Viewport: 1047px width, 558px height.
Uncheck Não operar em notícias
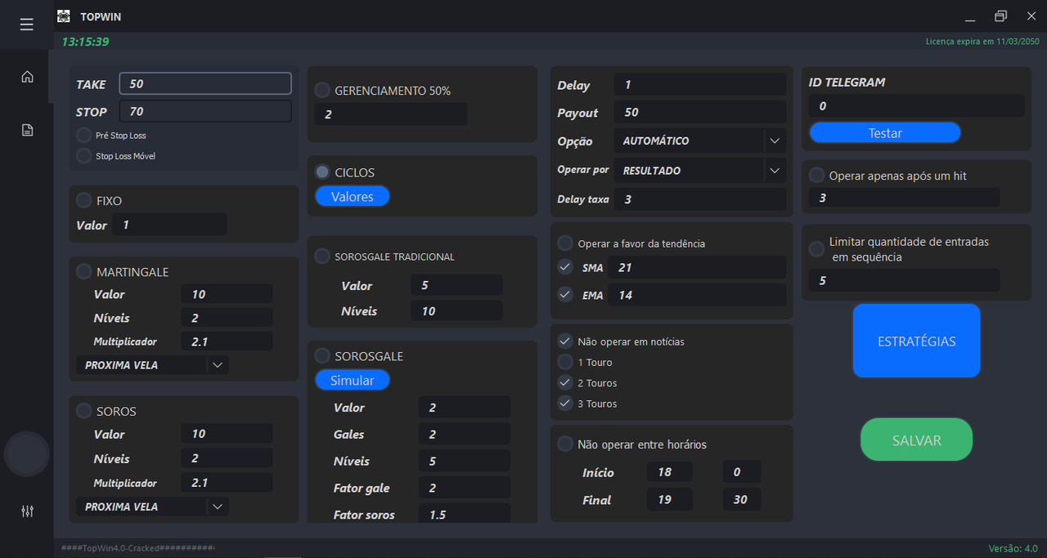565,341
